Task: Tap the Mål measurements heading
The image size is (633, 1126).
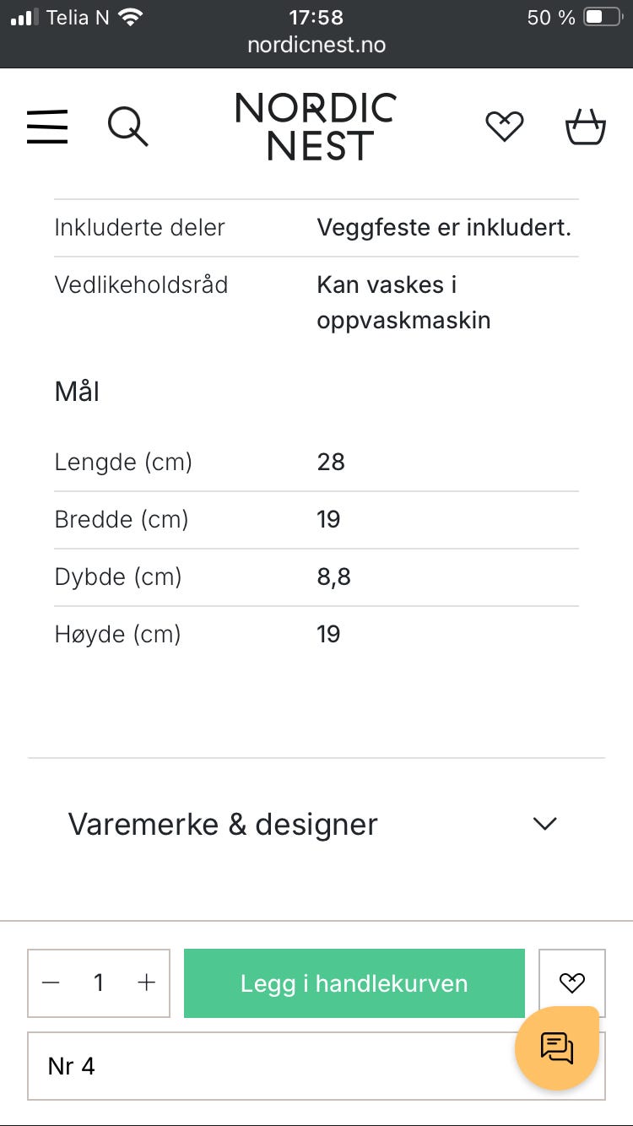Action: pyautogui.click(x=77, y=392)
